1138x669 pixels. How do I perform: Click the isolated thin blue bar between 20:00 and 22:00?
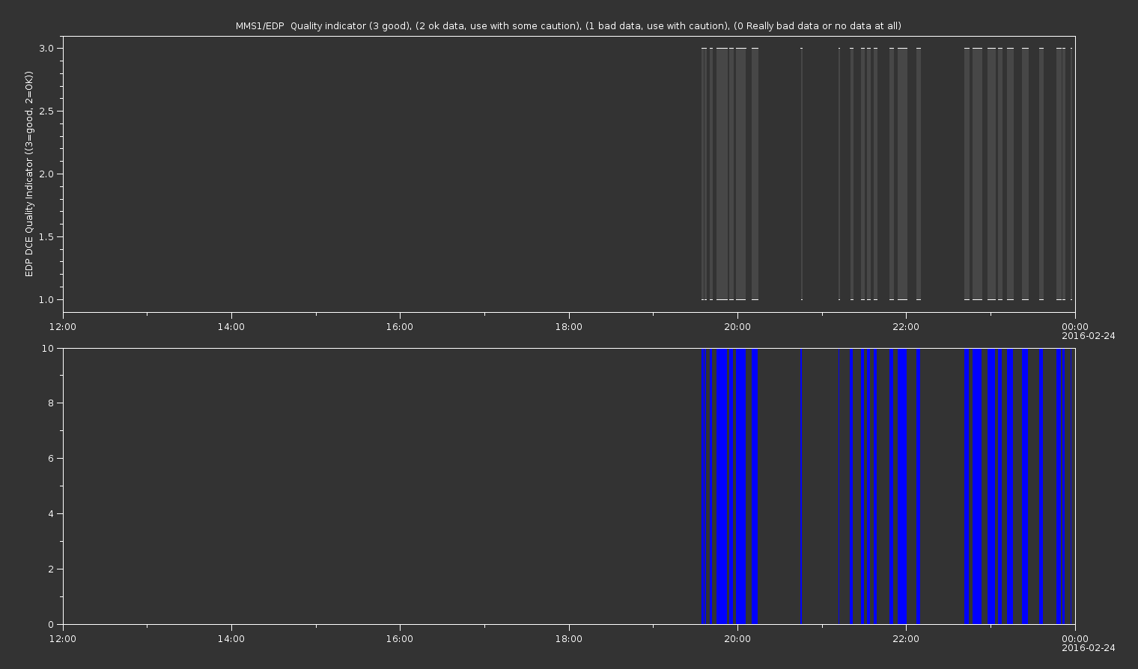[x=801, y=486]
